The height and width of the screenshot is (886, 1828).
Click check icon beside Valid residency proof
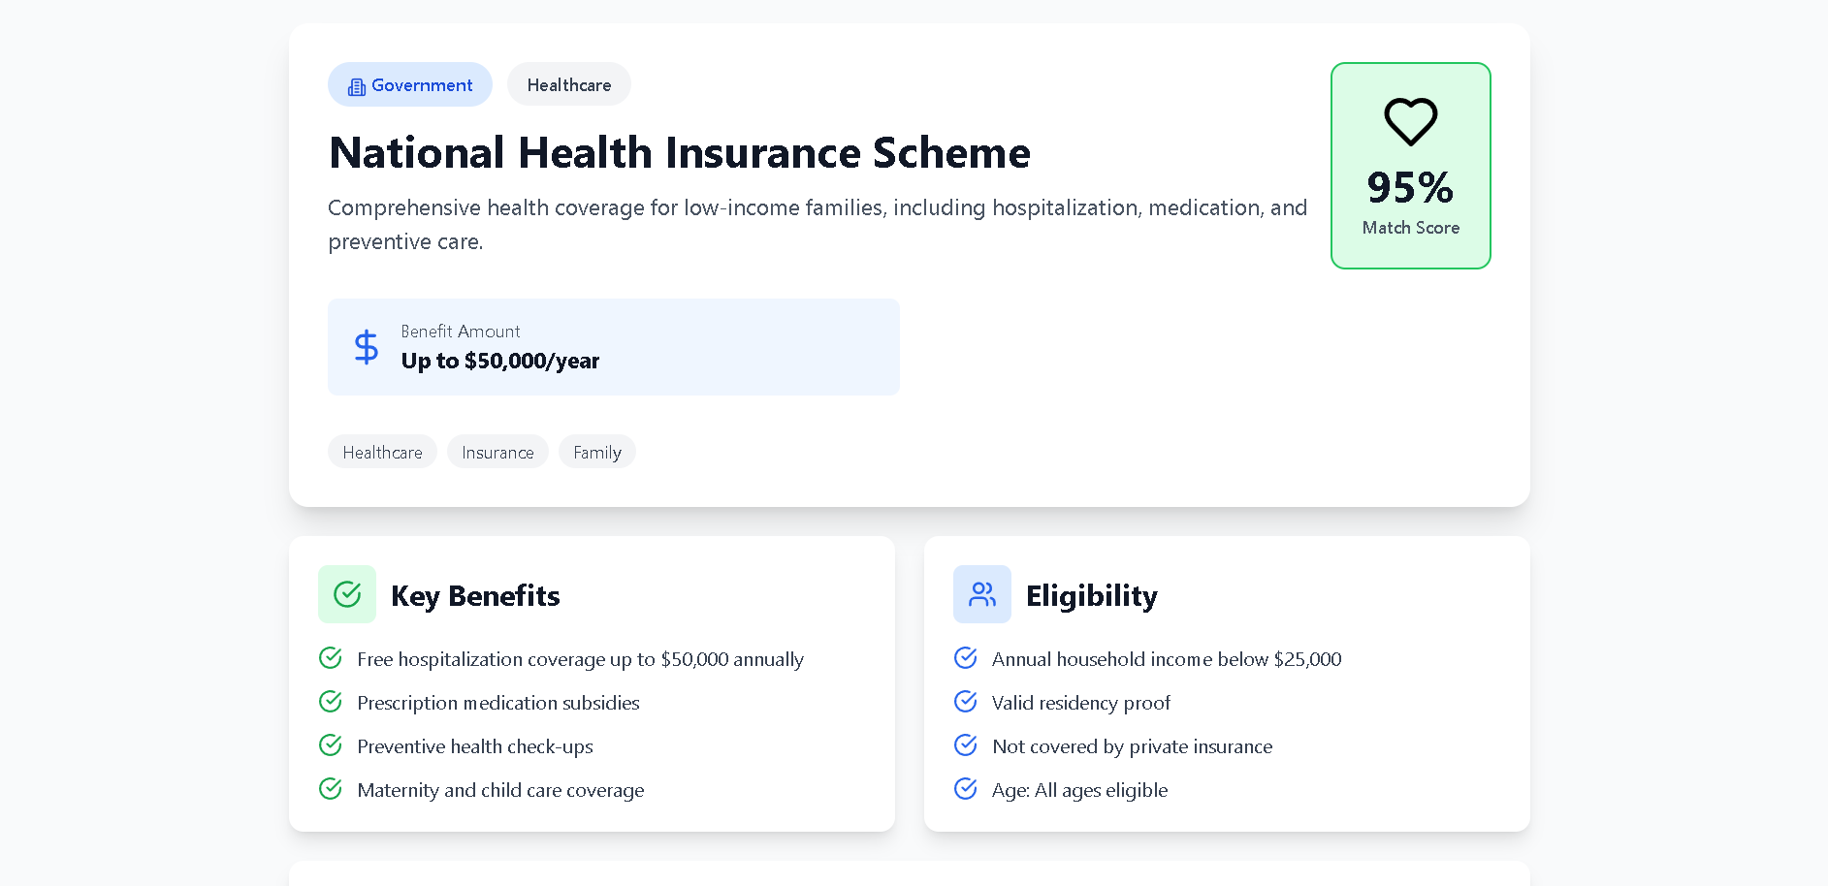click(966, 702)
